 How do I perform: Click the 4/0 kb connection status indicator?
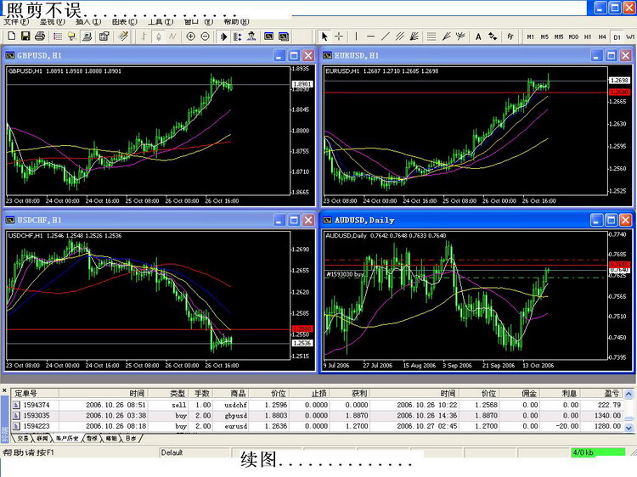[598, 452]
